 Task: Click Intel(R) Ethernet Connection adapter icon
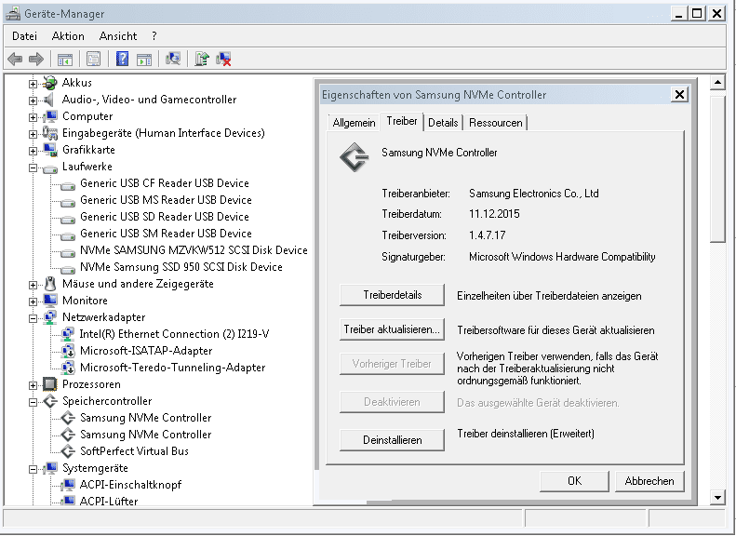click(68, 334)
